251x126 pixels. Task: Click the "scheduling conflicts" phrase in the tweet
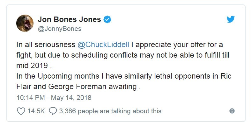click(x=104, y=55)
